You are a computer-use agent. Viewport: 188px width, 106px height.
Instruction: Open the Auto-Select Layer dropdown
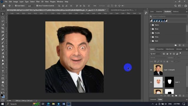pos(31,6)
